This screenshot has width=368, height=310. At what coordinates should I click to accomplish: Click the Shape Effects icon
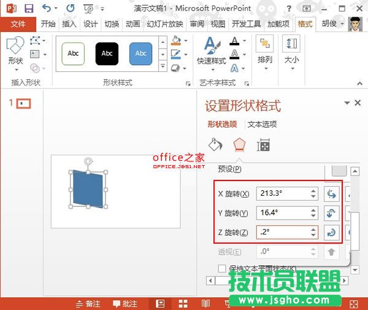pyautogui.click(x=175, y=68)
